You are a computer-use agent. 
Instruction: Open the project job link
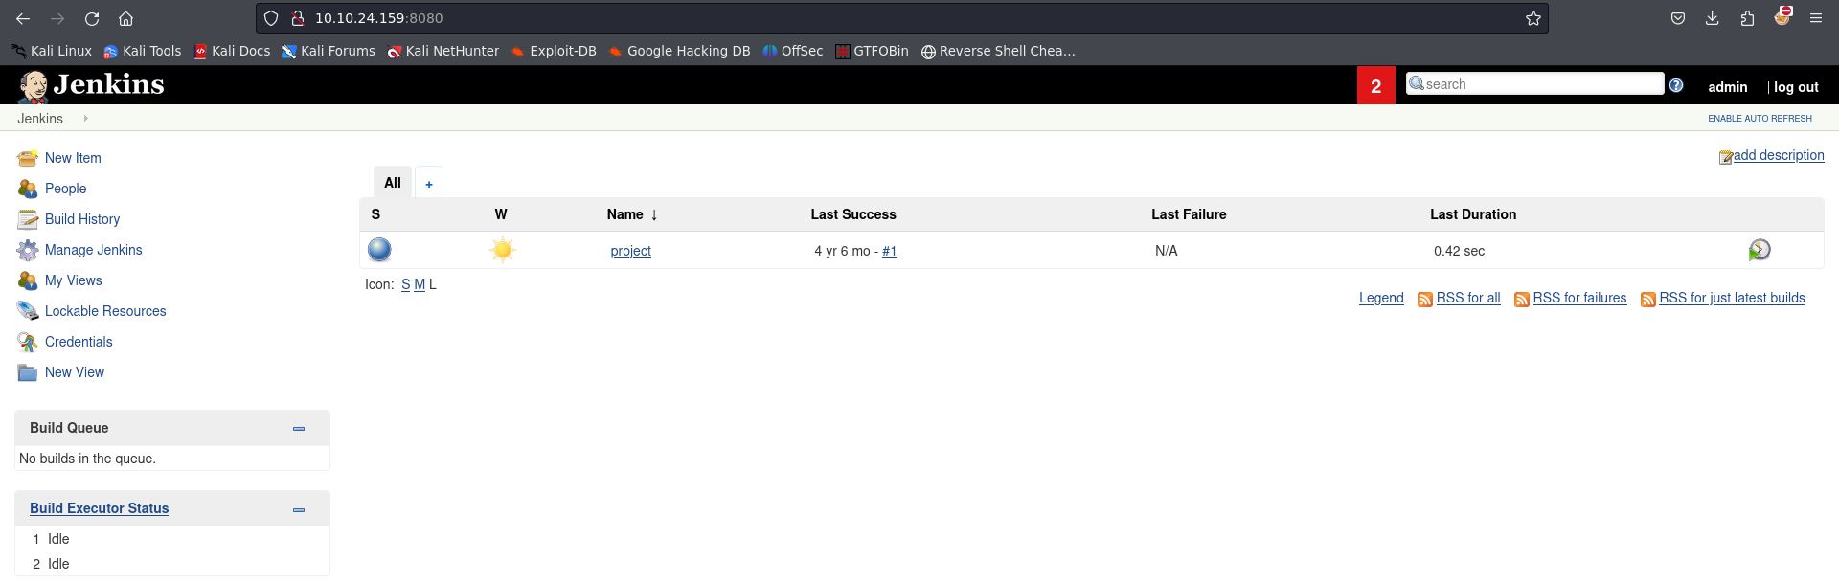(x=630, y=251)
